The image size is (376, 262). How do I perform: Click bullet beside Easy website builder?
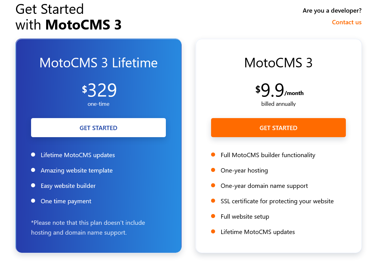click(33, 185)
